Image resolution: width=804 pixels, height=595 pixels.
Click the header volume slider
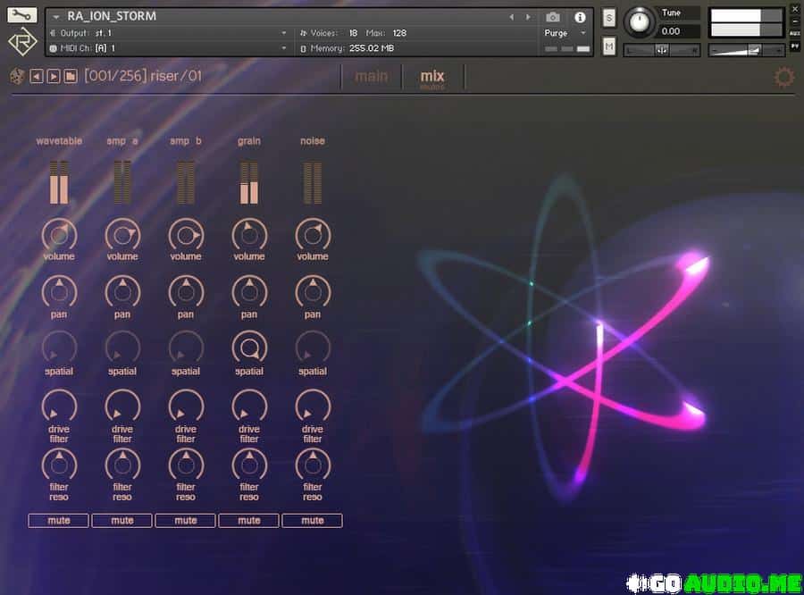(747, 50)
